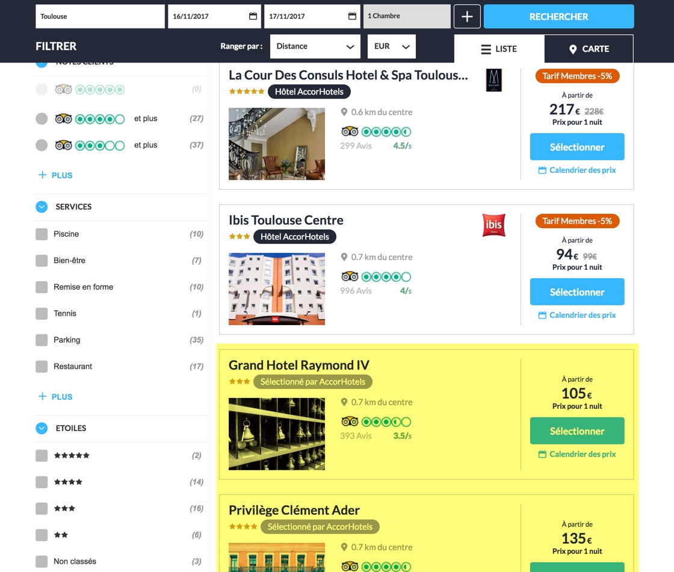Image resolution: width=674 pixels, height=572 pixels.
Task: Check the Piscine service filter
Action: coord(42,234)
